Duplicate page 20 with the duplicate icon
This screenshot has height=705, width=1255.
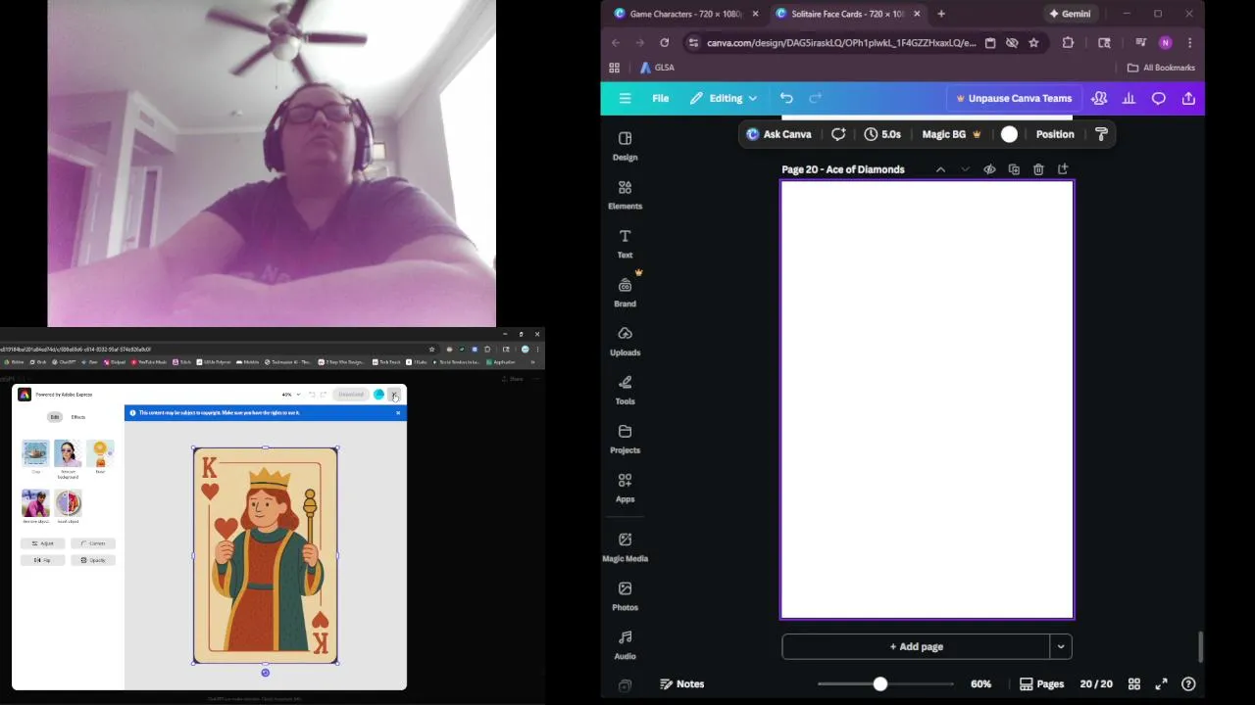point(1014,169)
